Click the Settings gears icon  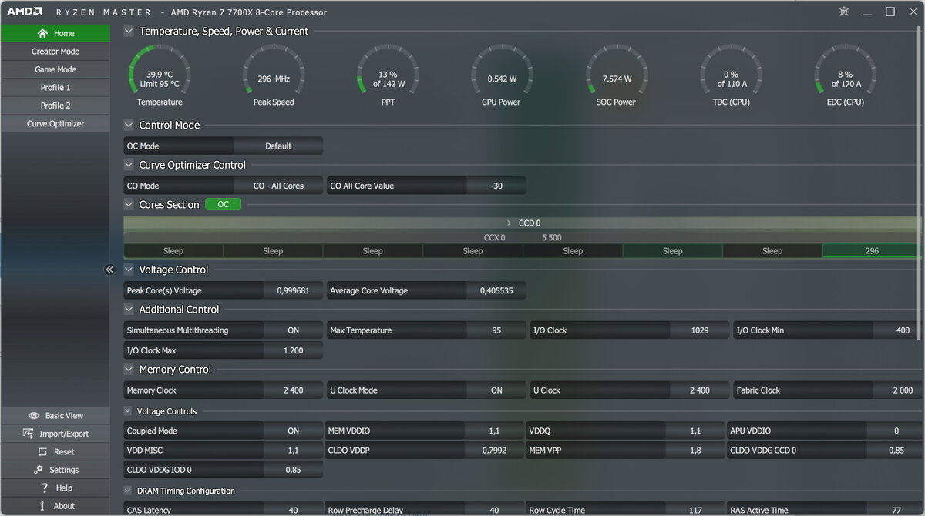click(x=39, y=470)
